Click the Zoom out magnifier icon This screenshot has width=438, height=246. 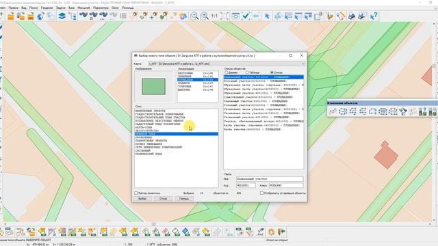(x=194, y=16)
